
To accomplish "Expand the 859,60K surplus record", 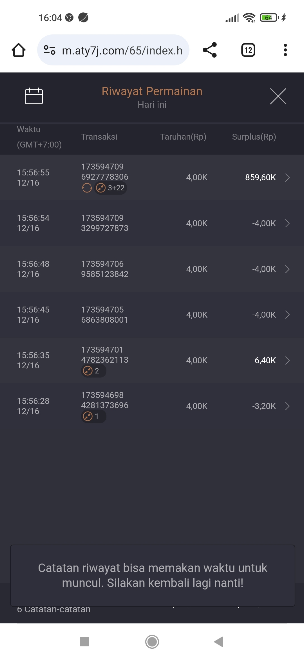I will (x=287, y=178).
